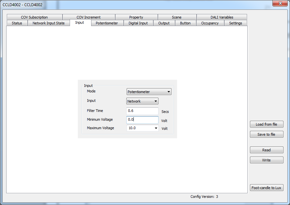The height and width of the screenshot is (205, 290).
Task: Click the Foot-candle to Lux button
Action: [x=267, y=188]
